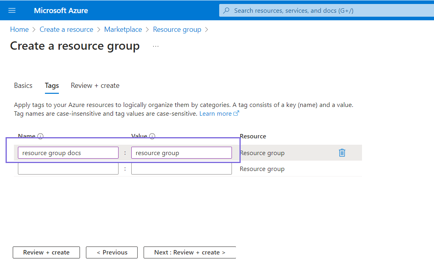This screenshot has width=434, height=264.
Task: Select the Tags tab
Action: (x=52, y=85)
